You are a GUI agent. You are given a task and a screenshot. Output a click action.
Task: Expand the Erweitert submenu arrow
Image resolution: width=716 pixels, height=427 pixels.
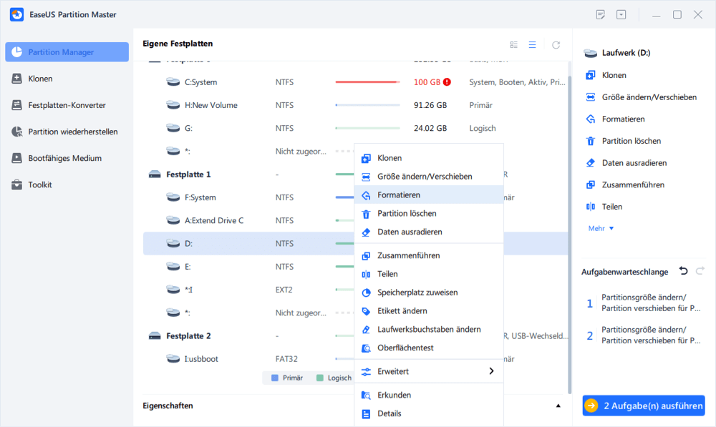click(491, 371)
